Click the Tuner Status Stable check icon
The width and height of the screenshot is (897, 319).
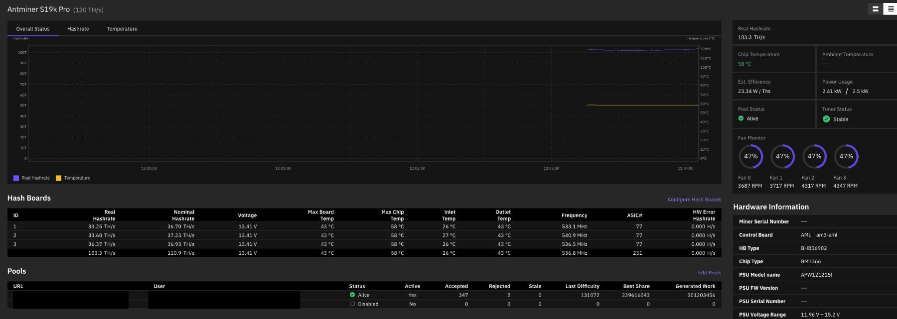point(826,119)
